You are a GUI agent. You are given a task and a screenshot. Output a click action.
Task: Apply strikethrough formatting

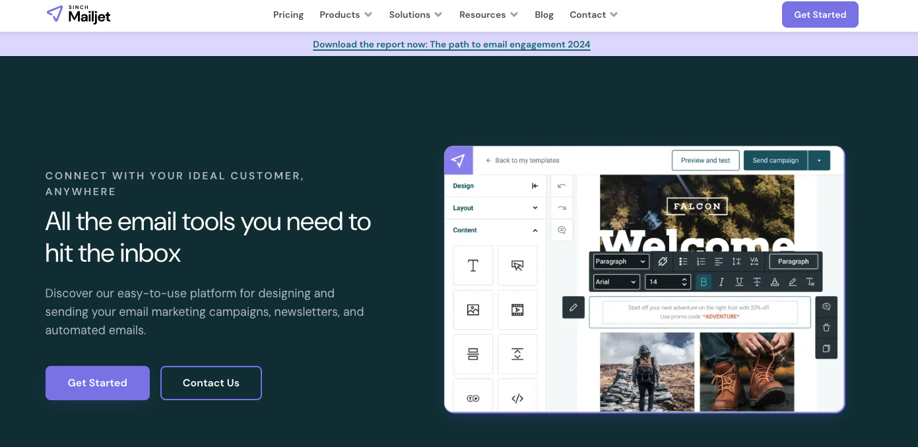point(757,282)
